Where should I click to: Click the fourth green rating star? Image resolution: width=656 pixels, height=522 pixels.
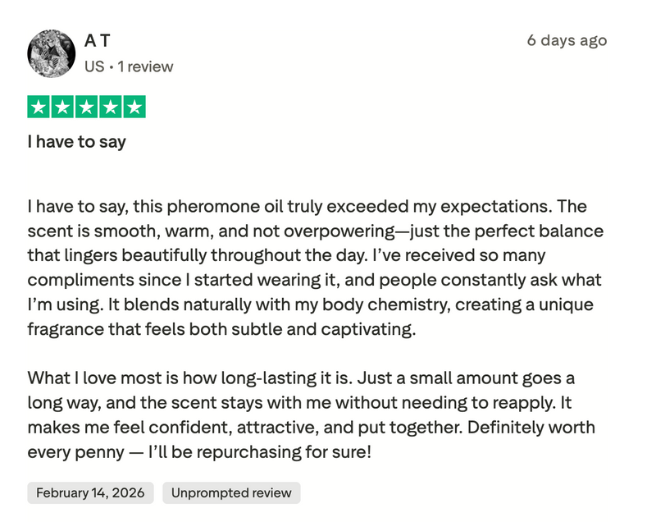pos(111,107)
